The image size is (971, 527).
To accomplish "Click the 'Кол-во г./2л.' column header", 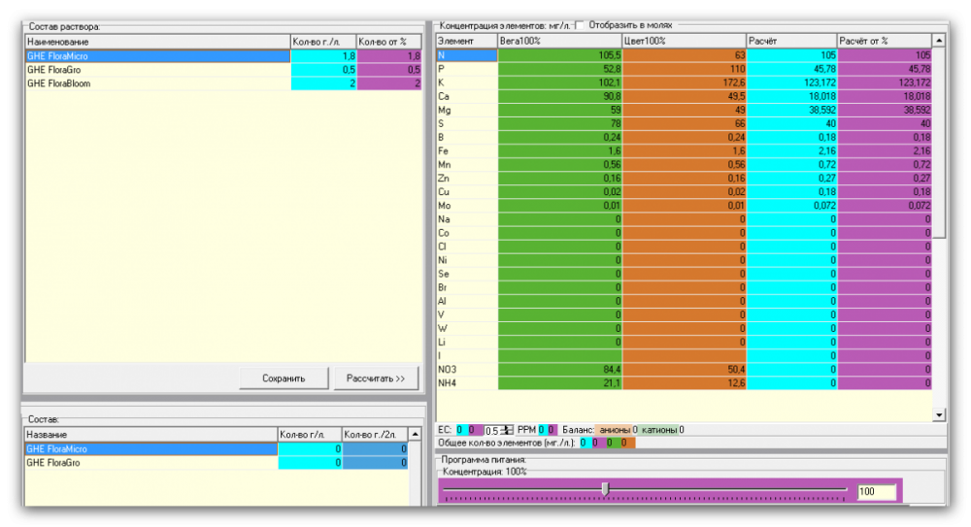I will pos(375,435).
